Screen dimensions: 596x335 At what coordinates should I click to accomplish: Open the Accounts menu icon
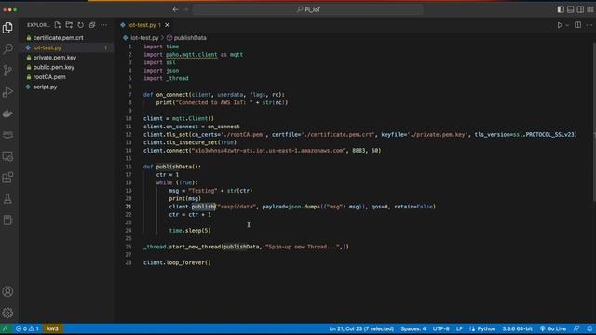coord(7,291)
